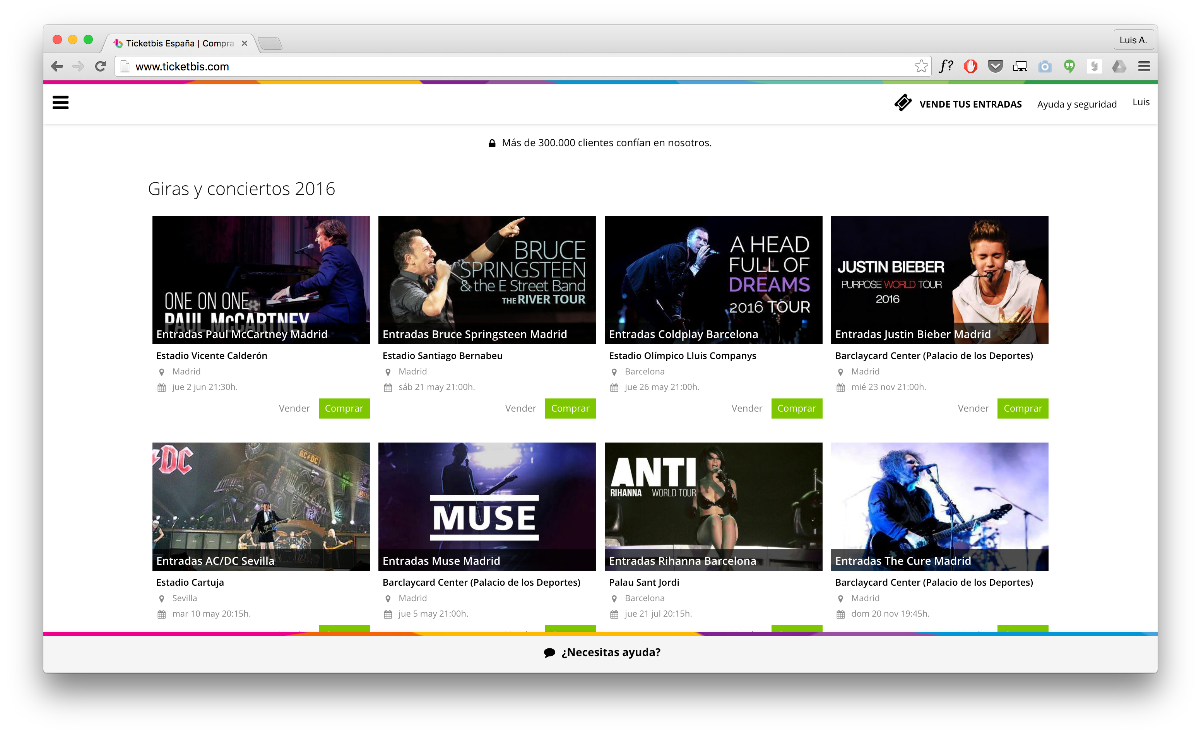Click the ticket icon beside Vende tus entradas

[x=903, y=103]
